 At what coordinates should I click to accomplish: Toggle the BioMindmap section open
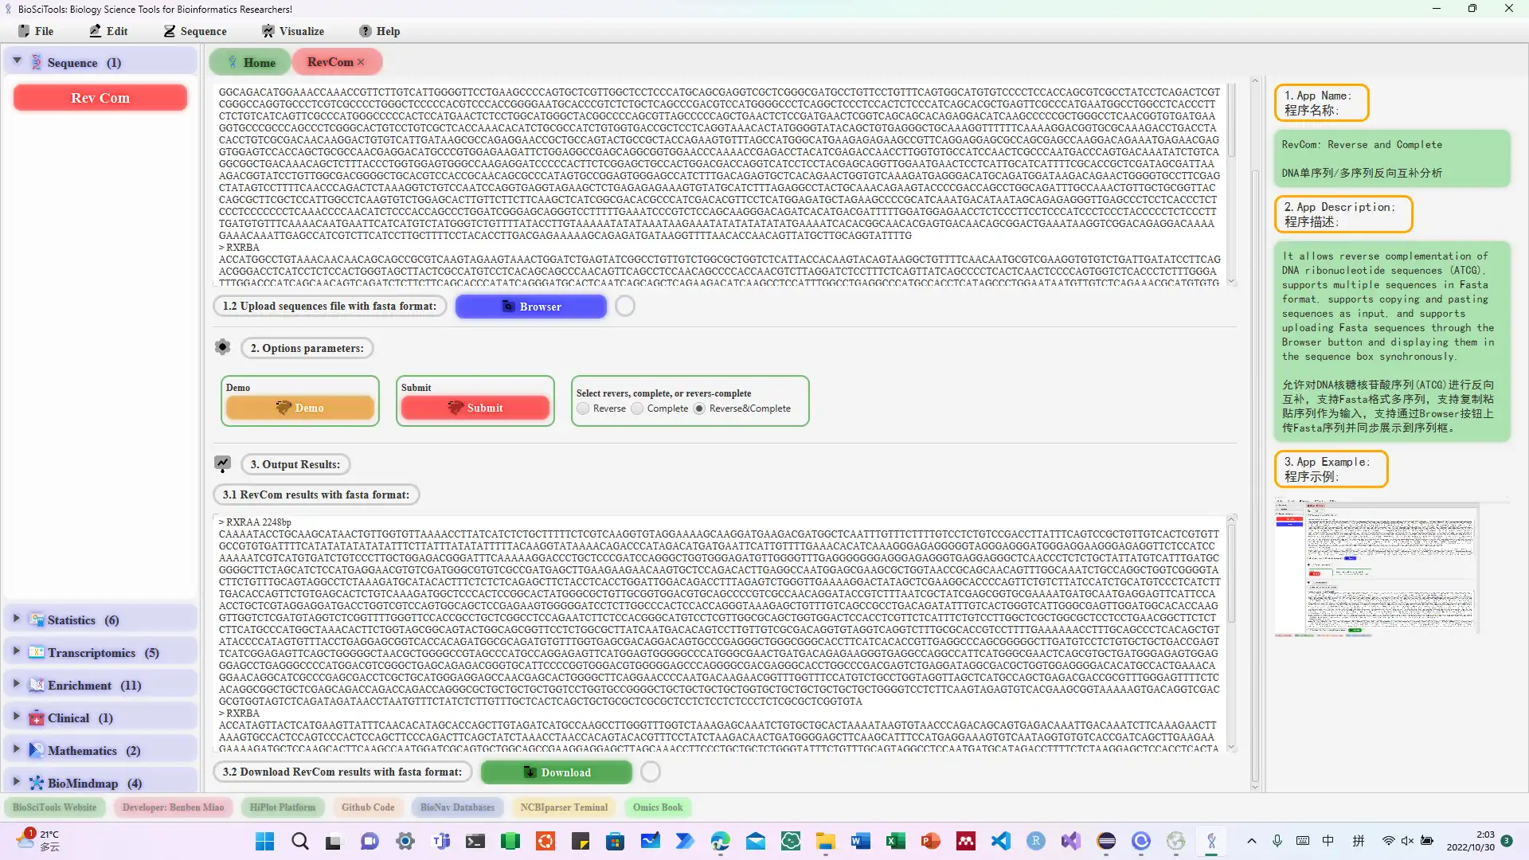(18, 782)
